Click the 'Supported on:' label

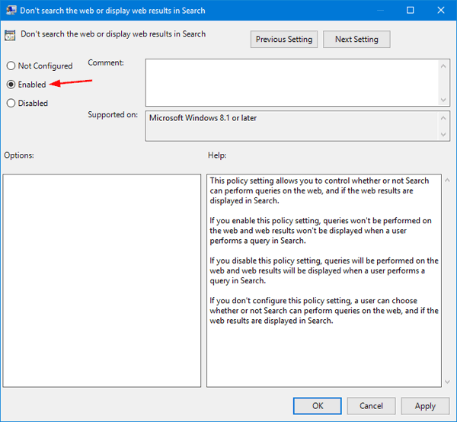click(113, 115)
